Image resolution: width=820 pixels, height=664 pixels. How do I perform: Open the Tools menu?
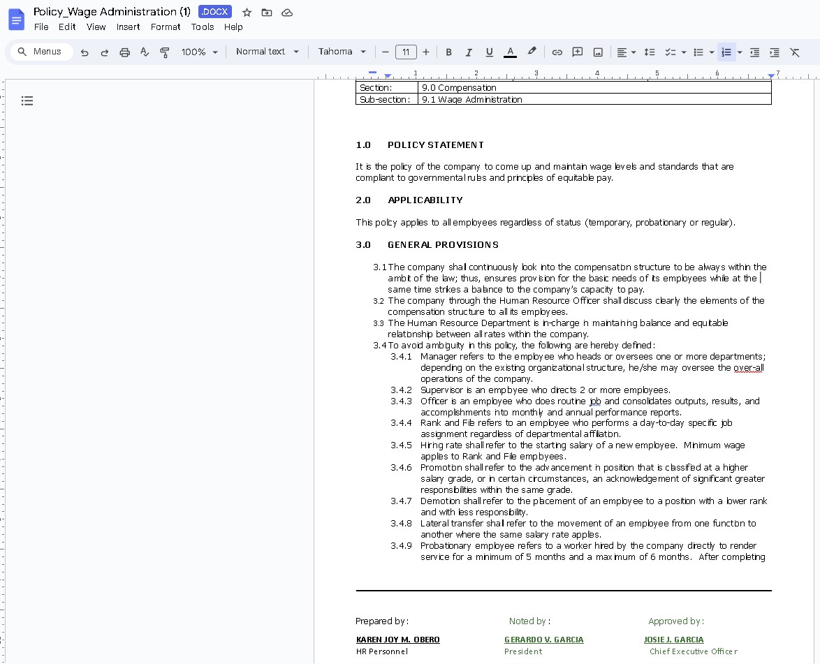203,27
